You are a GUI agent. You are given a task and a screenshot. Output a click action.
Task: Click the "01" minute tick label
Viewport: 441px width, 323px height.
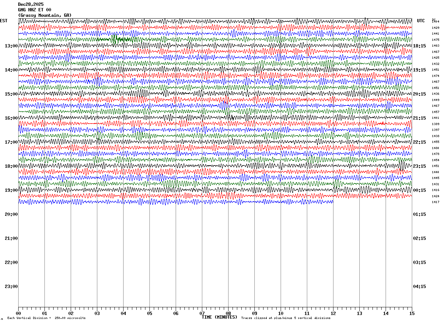[44, 313]
